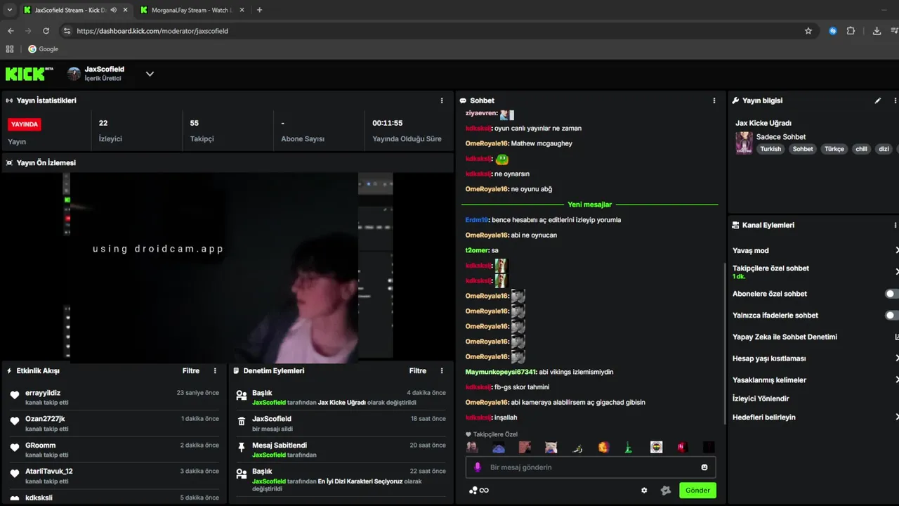Focus the Bir mesaj gönderin input field
Viewport: 899px width, 506px height.
589,467
